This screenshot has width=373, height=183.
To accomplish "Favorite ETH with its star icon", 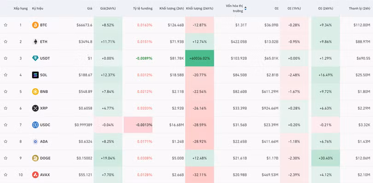I will [x=6, y=41].
